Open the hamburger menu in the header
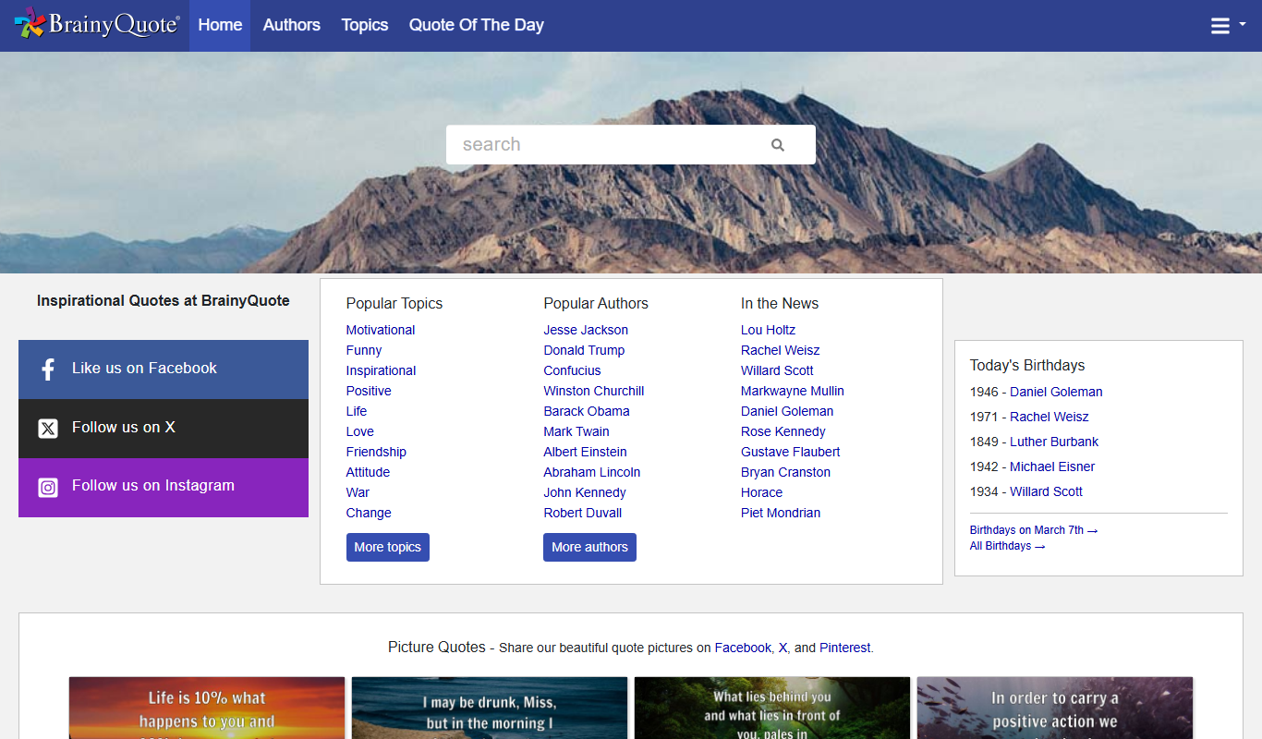Image resolution: width=1262 pixels, height=739 pixels. pos(1228,26)
